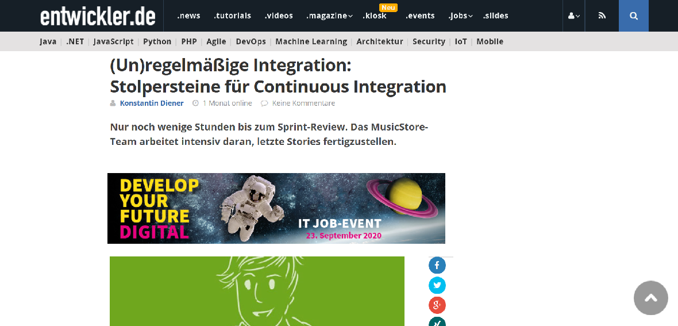The image size is (678, 326).
Task: Open the search magnifier icon
Action: (633, 16)
